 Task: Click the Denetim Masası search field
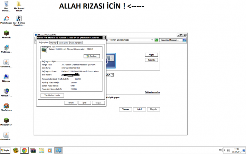tap(171, 40)
